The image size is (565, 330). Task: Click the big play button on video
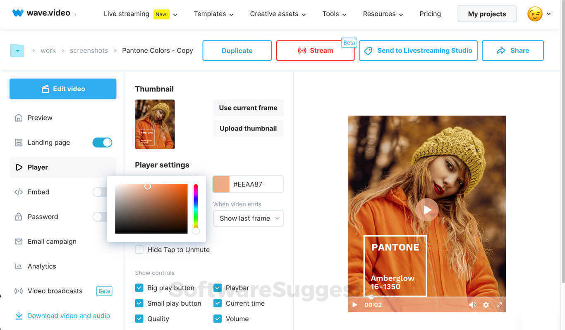point(427,210)
